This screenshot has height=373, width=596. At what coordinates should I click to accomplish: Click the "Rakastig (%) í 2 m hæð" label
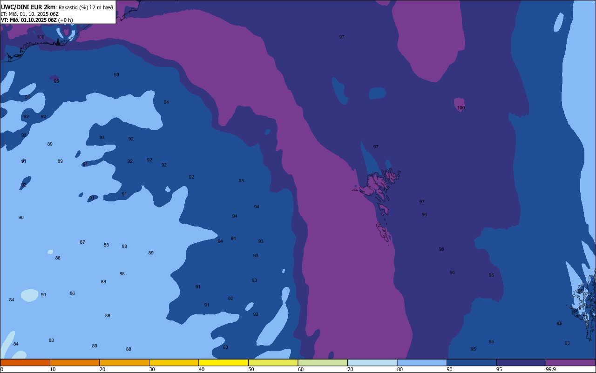86,7
